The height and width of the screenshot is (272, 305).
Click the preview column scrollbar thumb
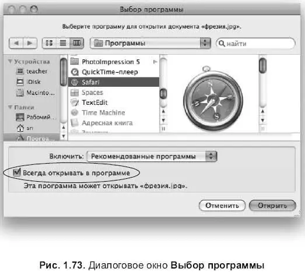pos(262,65)
